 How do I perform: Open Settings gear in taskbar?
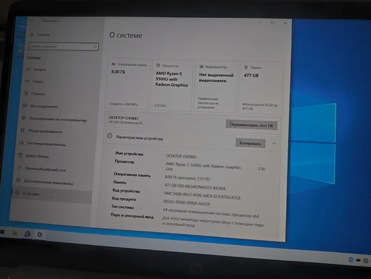click(40, 234)
